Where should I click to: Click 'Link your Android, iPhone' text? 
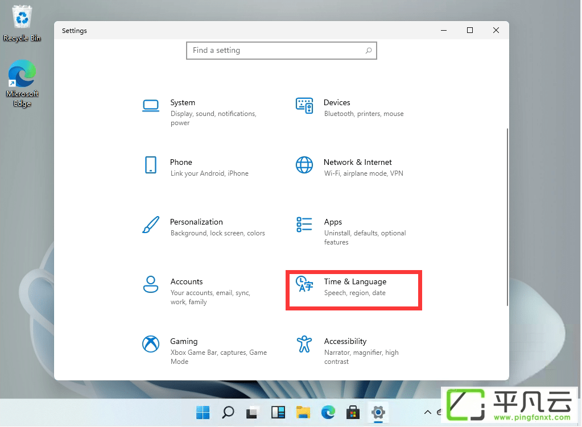tap(209, 173)
